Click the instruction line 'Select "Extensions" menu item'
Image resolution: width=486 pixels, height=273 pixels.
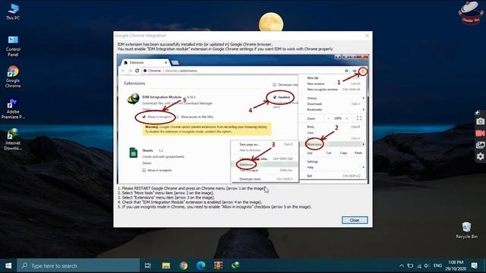pyautogui.click(x=166, y=197)
